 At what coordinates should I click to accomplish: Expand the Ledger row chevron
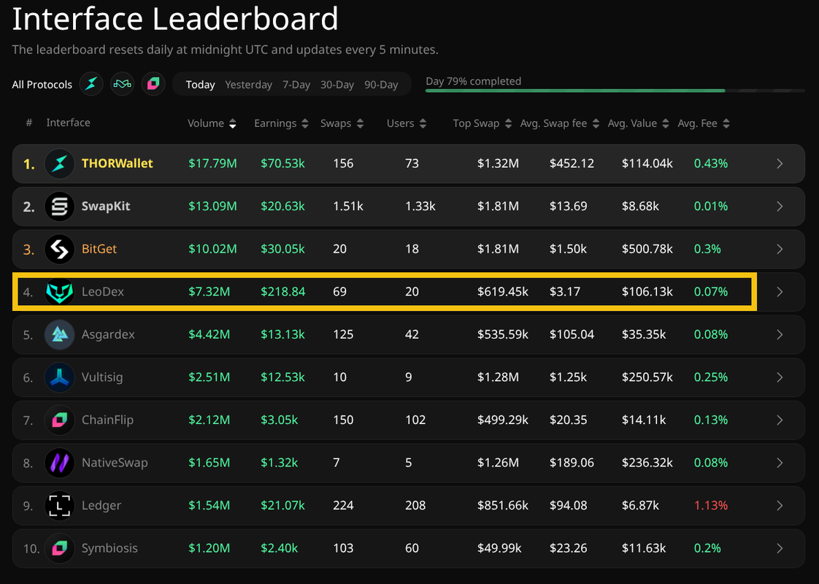(x=780, y=506)
